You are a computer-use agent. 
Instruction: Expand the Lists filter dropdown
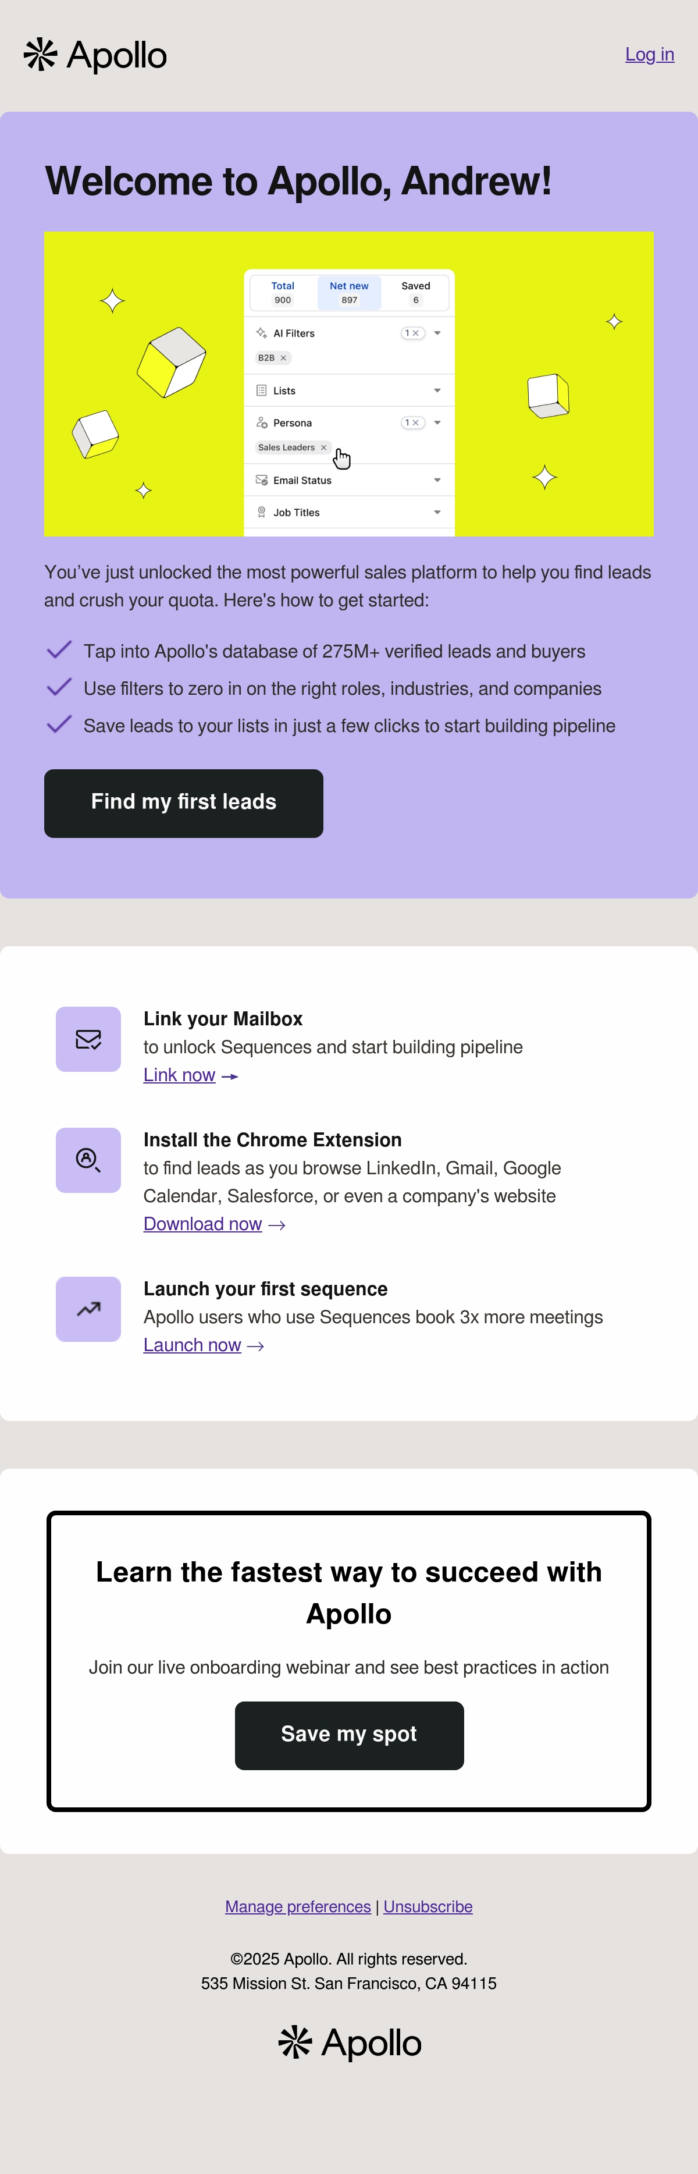(437, 390)
